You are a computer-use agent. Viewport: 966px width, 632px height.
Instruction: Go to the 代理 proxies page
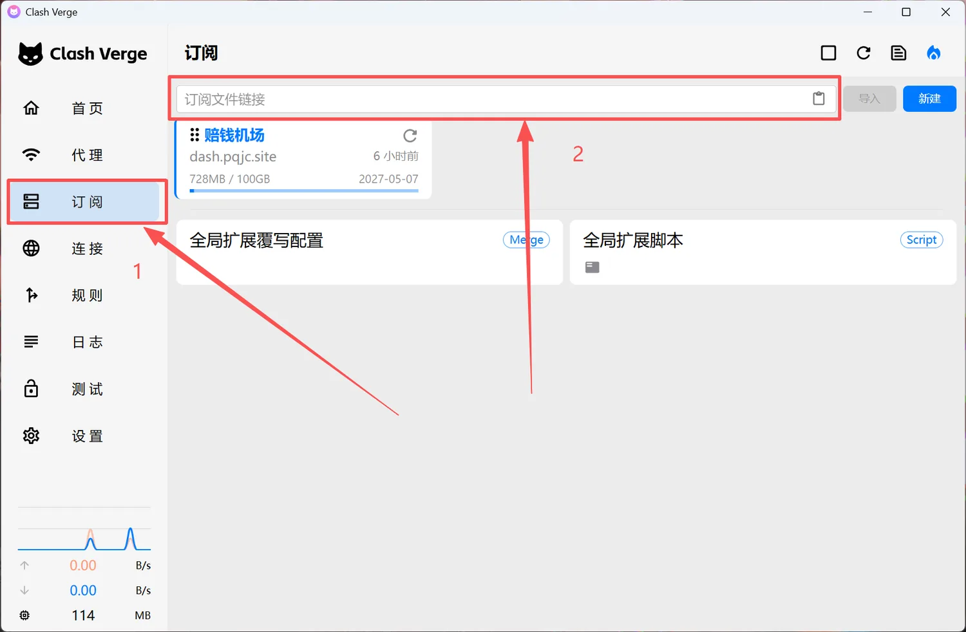[84, 155]
